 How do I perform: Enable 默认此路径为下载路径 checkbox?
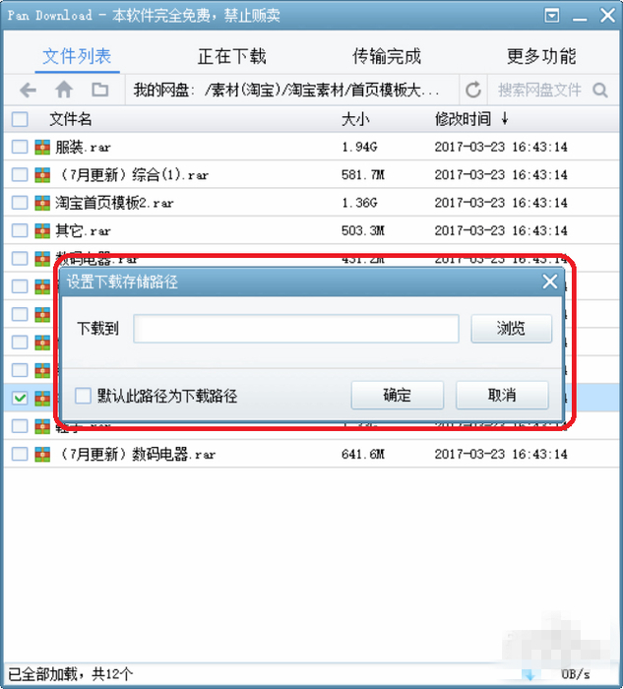click(x=83, y=396)
